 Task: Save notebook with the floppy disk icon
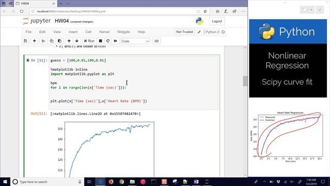(25, 41)
